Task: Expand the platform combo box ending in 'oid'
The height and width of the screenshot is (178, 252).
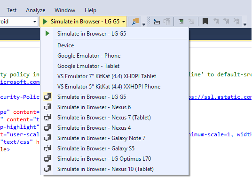Action: click(35, 22)
